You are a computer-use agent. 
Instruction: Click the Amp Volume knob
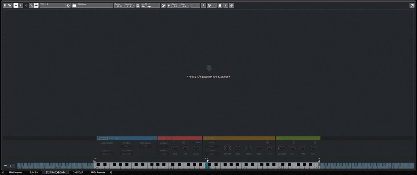coord(281,148)
